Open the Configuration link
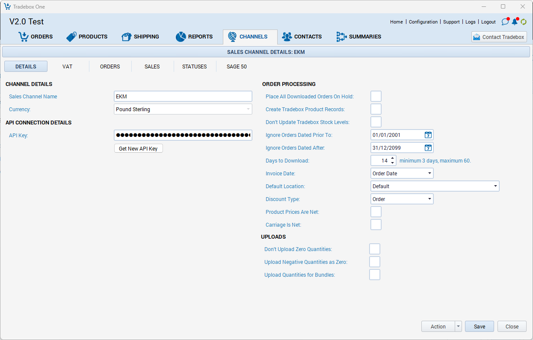The width and height of the screenshot is (533, 340). 423,22
